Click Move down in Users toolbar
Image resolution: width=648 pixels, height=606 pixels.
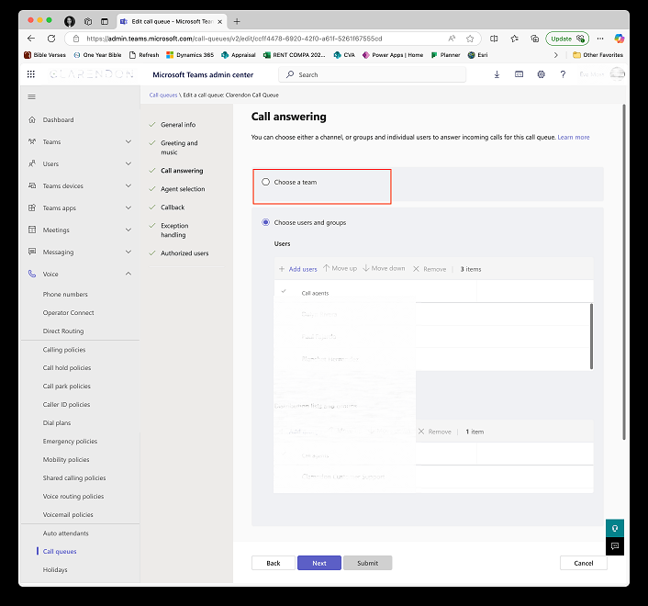[384, 268]
